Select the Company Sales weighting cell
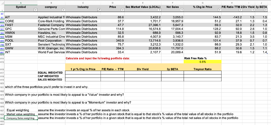Viewport: 271px width, 125px height. point(21,118)
